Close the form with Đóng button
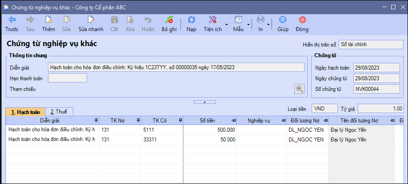The height and width of the screenshot is (184, 408). tap(302, 24)
